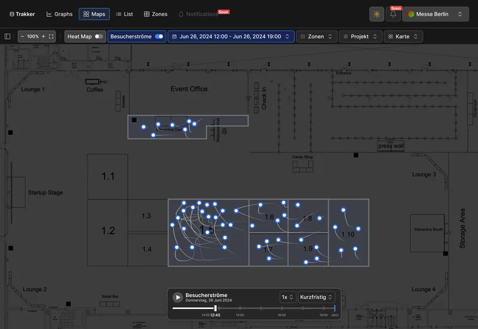478x329 pixels.
Task: Play the Besucherströme animation
Action: click(177, 297)
